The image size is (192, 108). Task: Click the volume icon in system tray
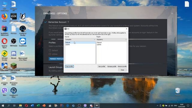172,106
